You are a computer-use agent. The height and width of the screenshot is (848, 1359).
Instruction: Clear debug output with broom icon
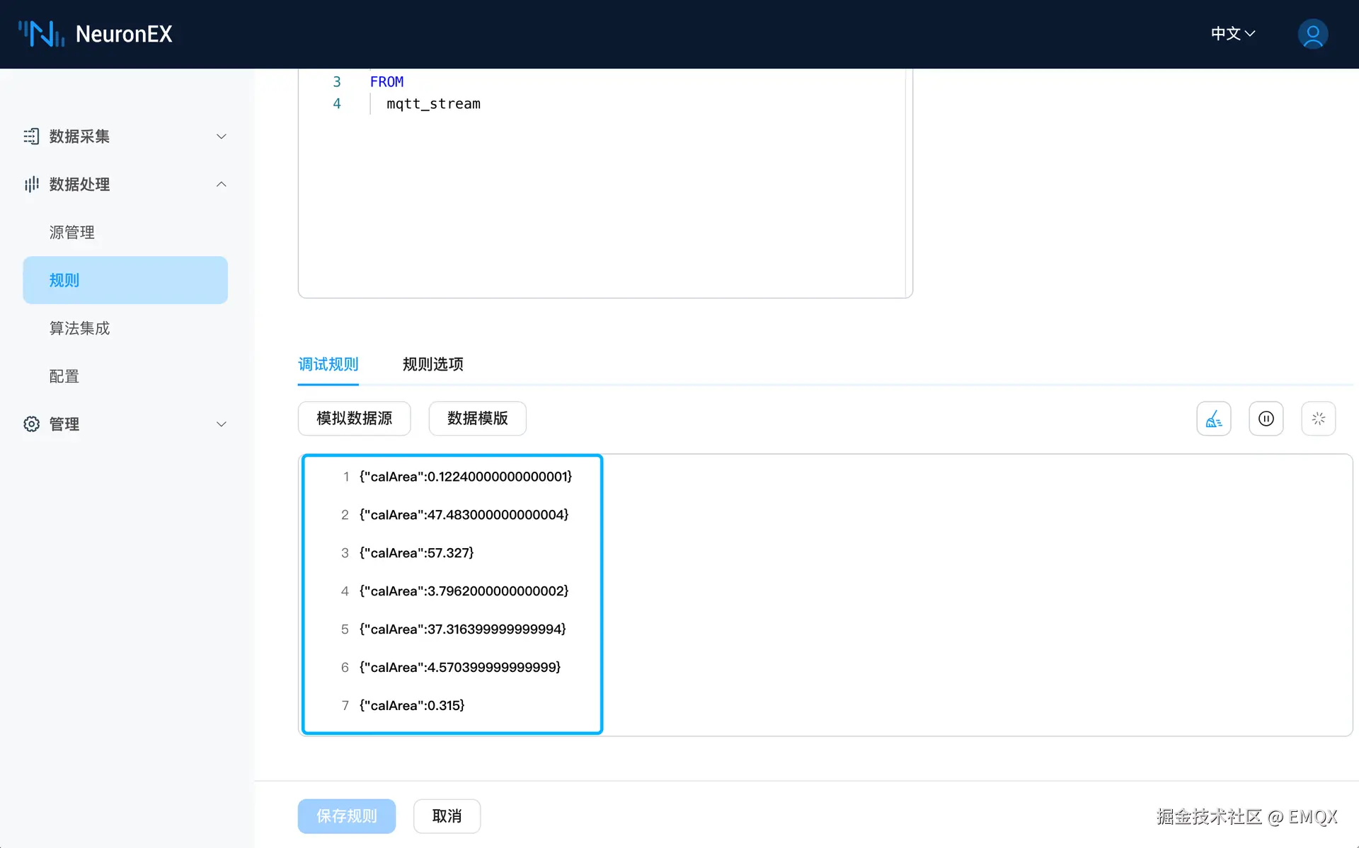coord(1214,419)
